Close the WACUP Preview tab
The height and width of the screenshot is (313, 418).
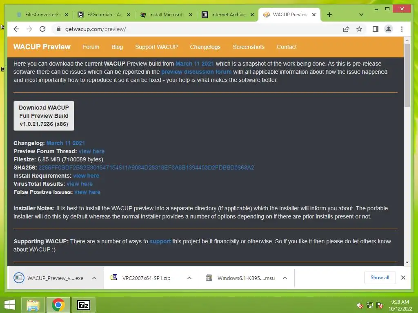(x=314, y=15)
